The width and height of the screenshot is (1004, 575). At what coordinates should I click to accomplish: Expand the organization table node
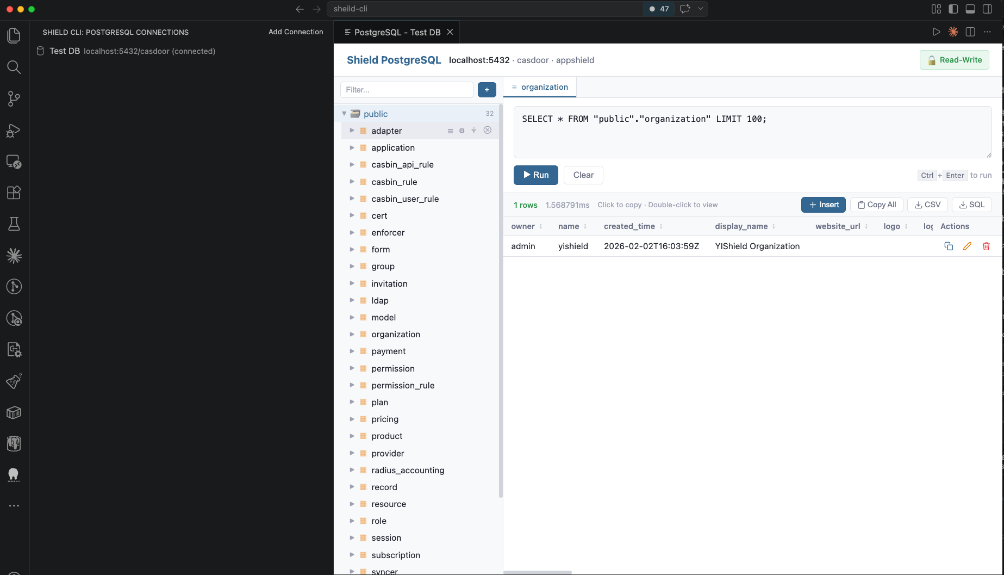point(352,334)
